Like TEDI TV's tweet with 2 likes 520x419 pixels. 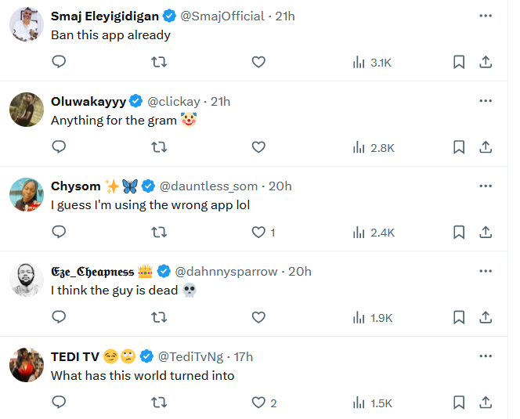coord(258,403)
